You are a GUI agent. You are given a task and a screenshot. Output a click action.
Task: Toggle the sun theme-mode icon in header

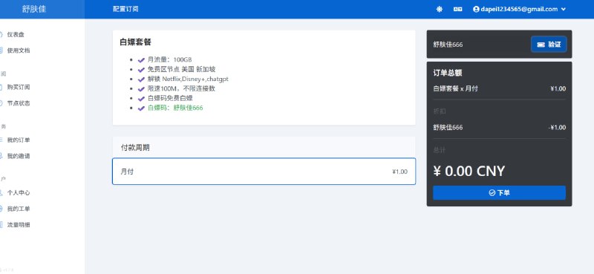click(439, 10)
